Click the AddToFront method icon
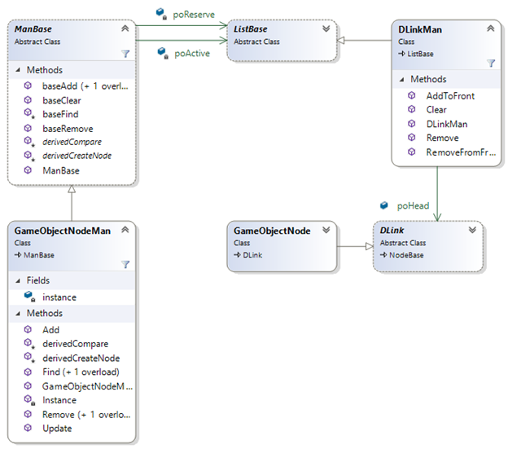Screen dimensions: 508x449 (x=412, y=95)
